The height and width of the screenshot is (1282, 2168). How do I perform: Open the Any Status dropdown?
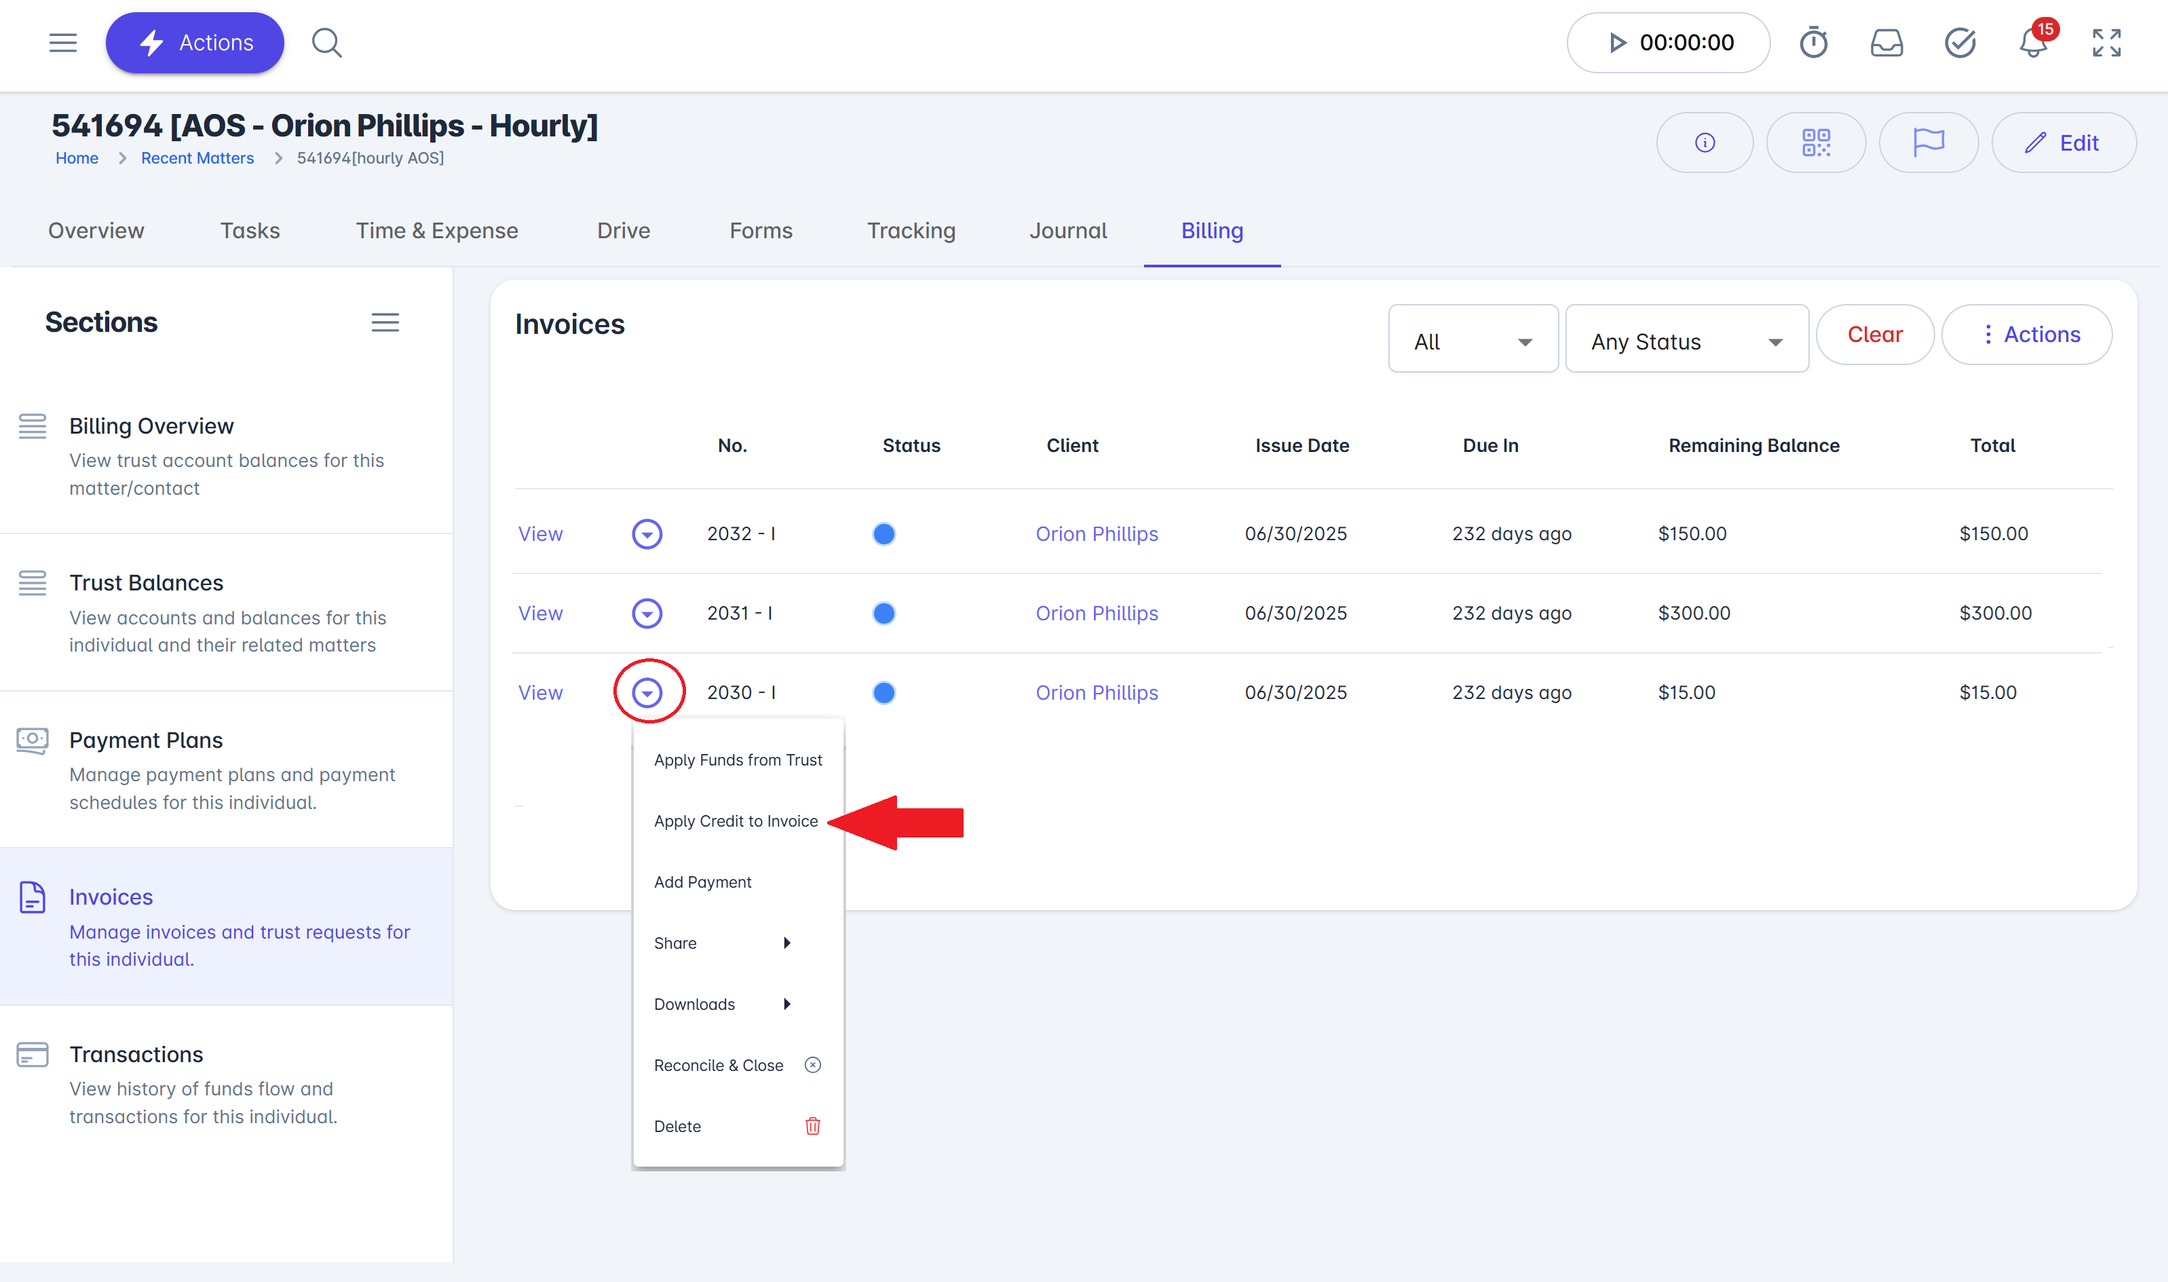pyautogui.click(x=1686, y=341)
